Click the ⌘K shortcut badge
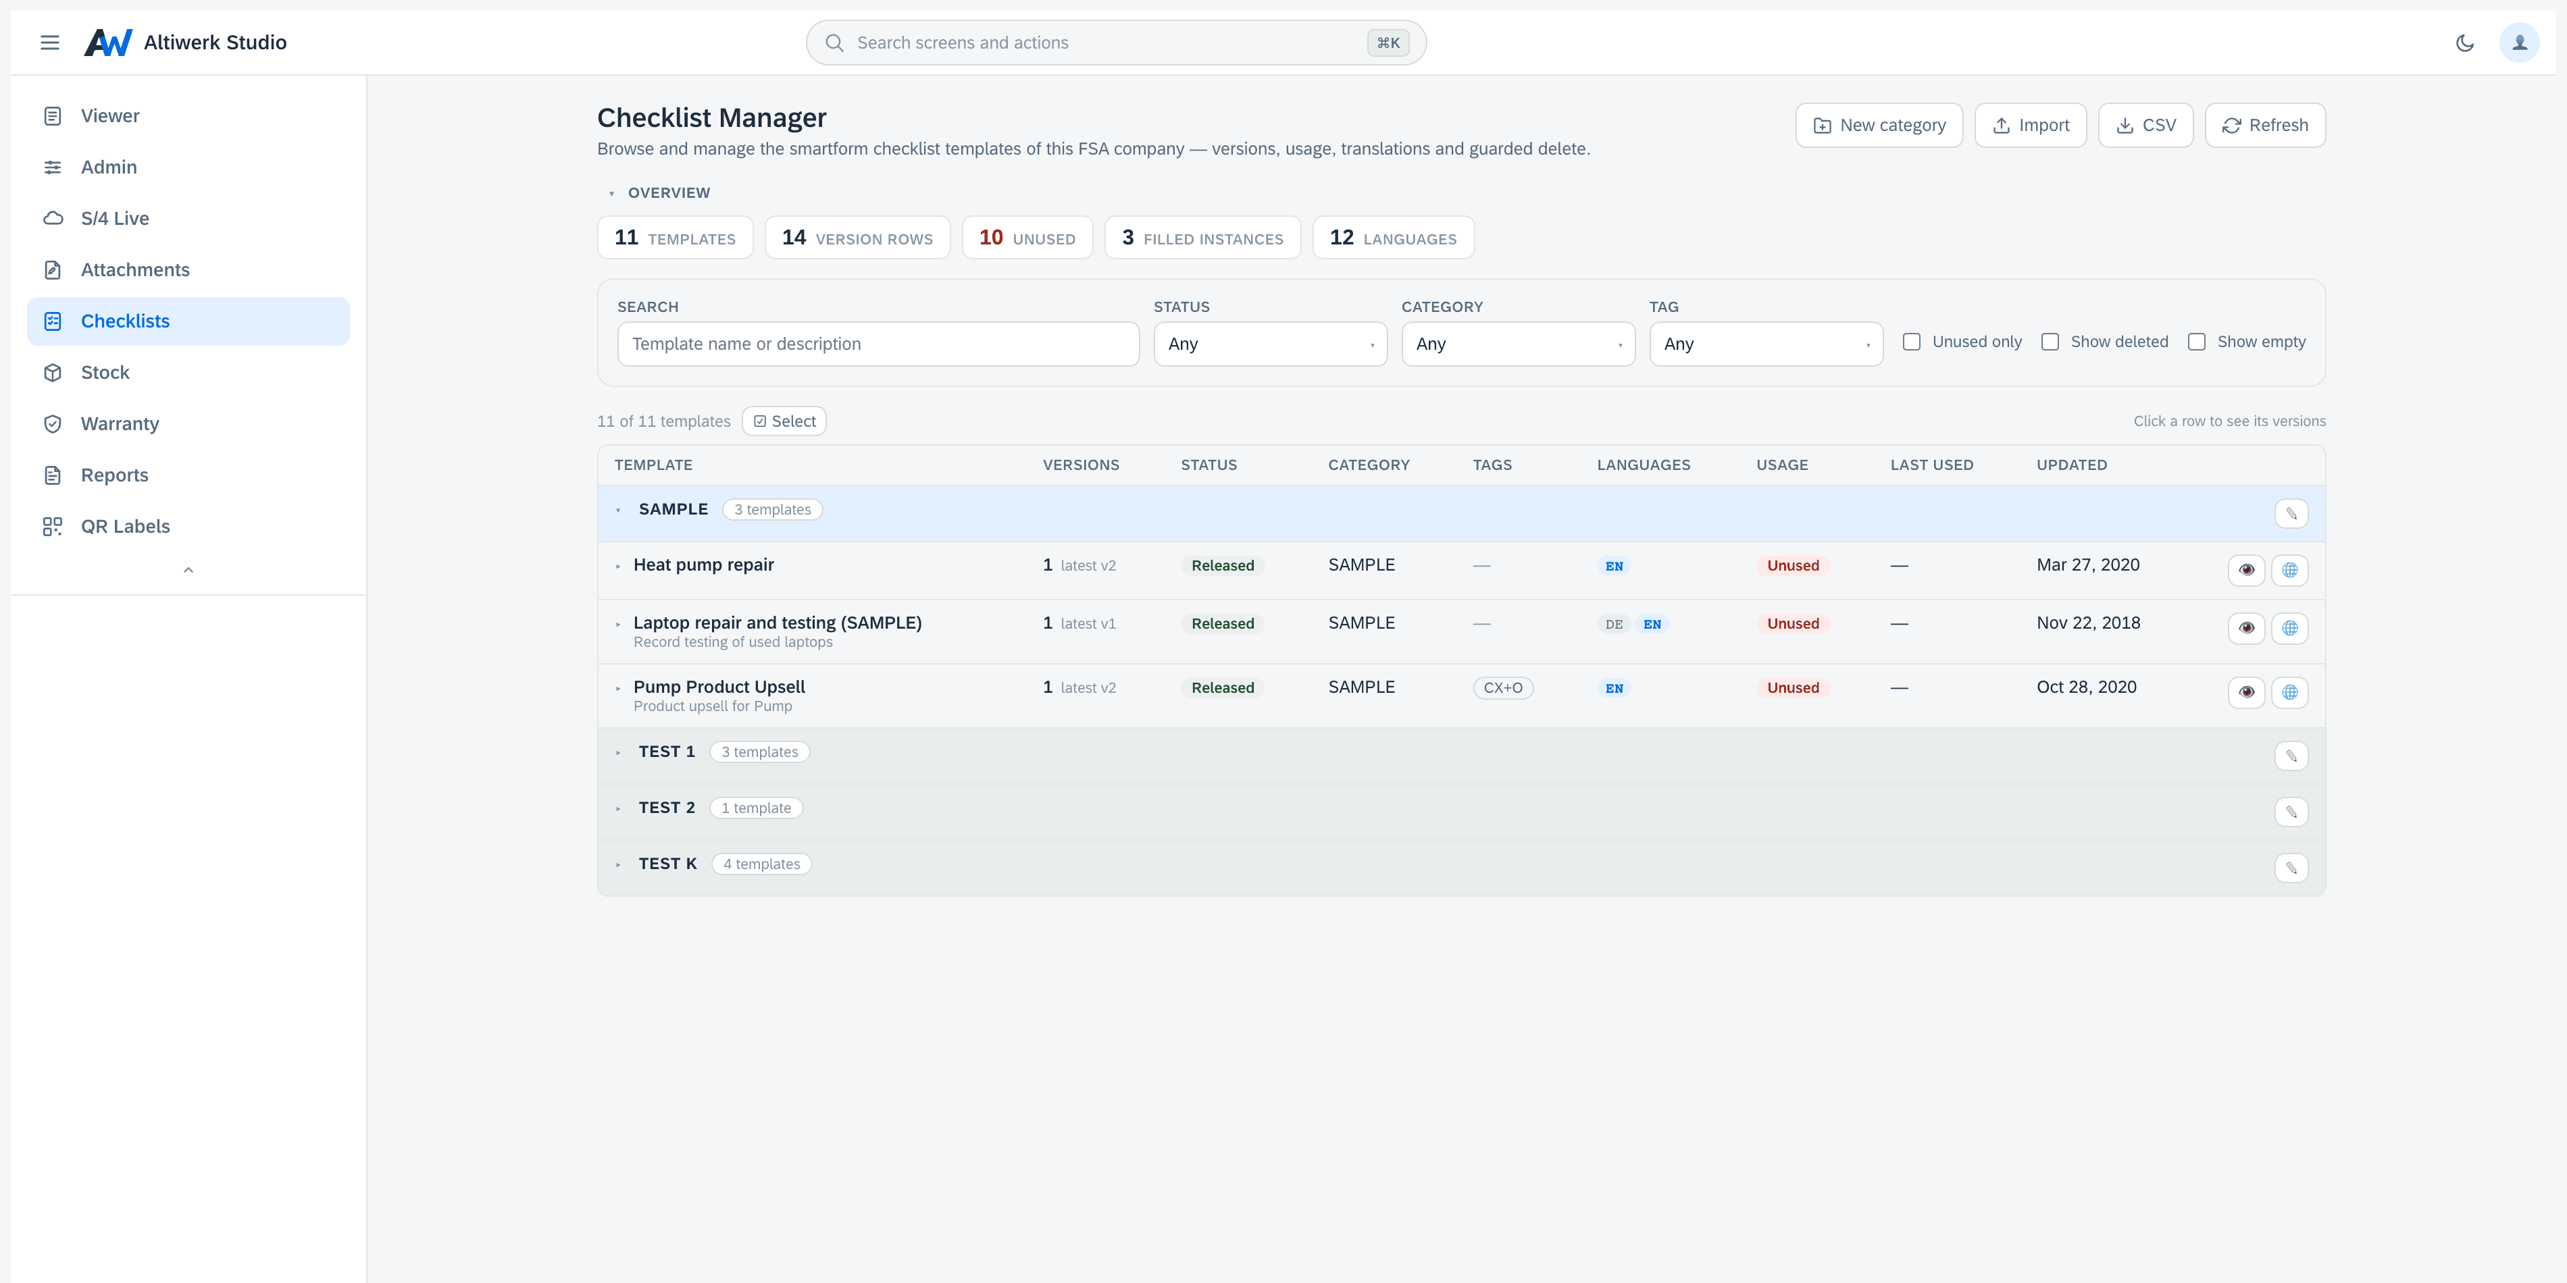The image size is (2567, 1283). pyautogui.click(x=1388, y=43)
